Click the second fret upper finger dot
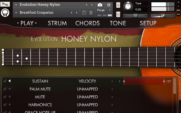Viewport: 181px width, 113px height. coord(17,56)
